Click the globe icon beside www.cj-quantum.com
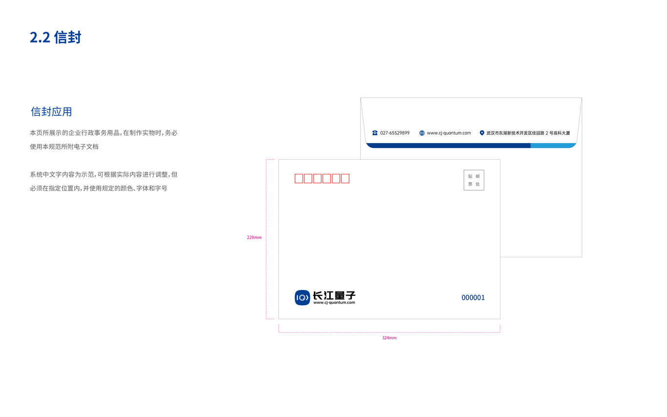The width and height of the screenshot is (667, 417). (422, 133)
